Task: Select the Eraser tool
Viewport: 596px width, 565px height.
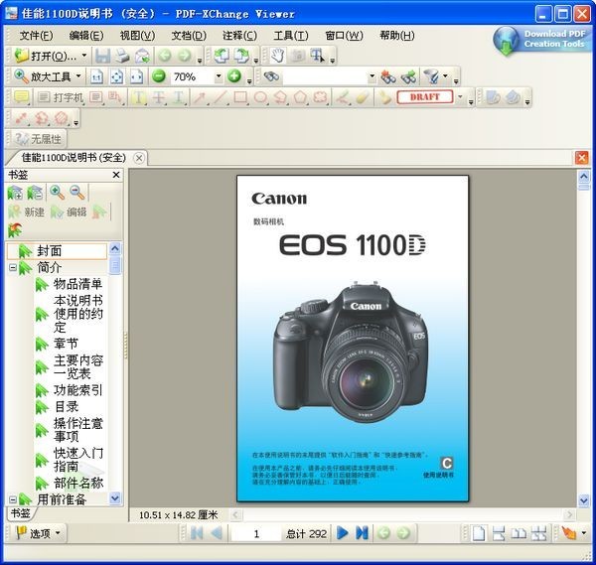Action: 363,97
